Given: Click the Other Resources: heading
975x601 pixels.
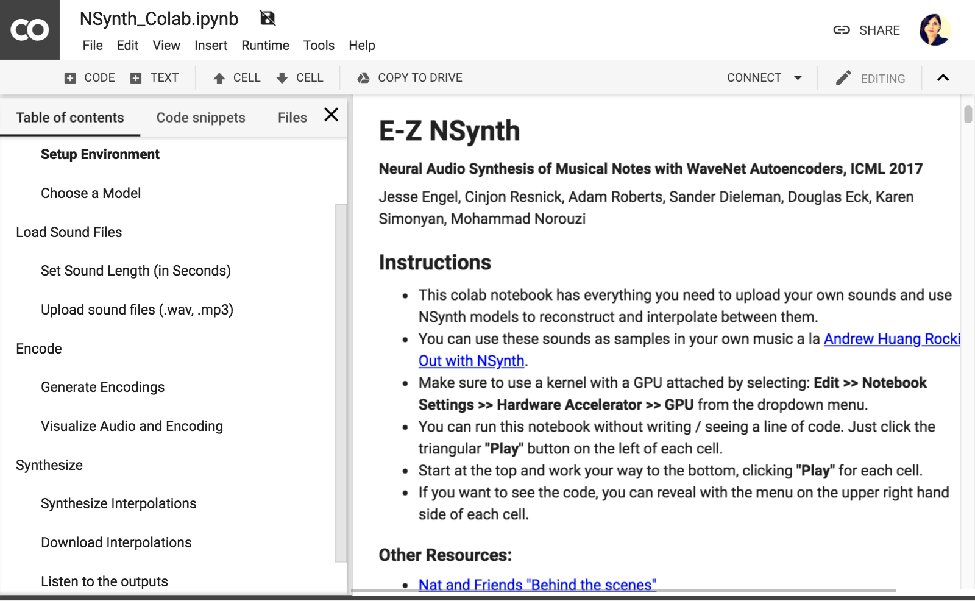Looking at the screenshot, I should pyautogui.click(x=445, y=555).
